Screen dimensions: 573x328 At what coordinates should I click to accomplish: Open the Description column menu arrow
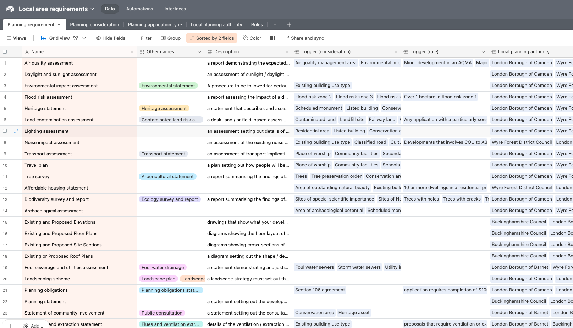[287, 52]
